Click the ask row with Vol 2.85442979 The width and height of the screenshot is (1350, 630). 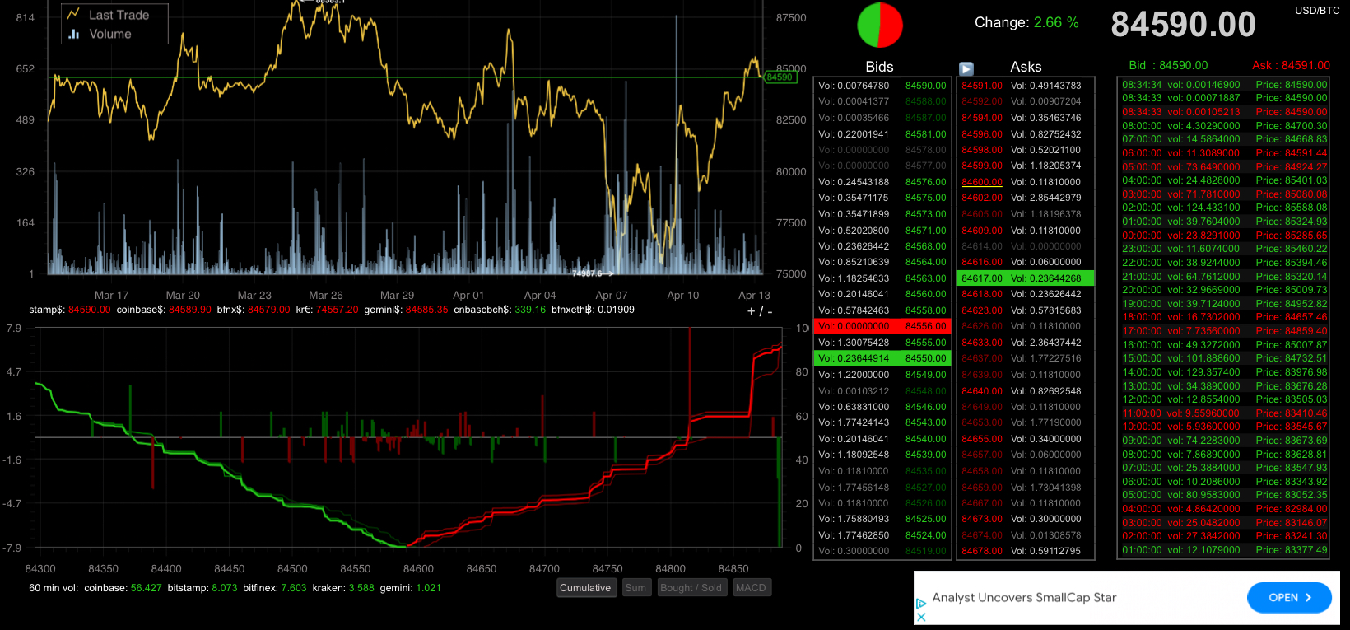click(x=1026, y=198)
